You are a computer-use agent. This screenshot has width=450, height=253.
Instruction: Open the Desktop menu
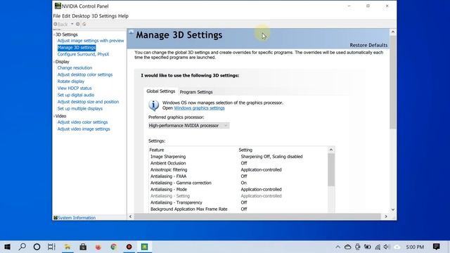point(81,16)
